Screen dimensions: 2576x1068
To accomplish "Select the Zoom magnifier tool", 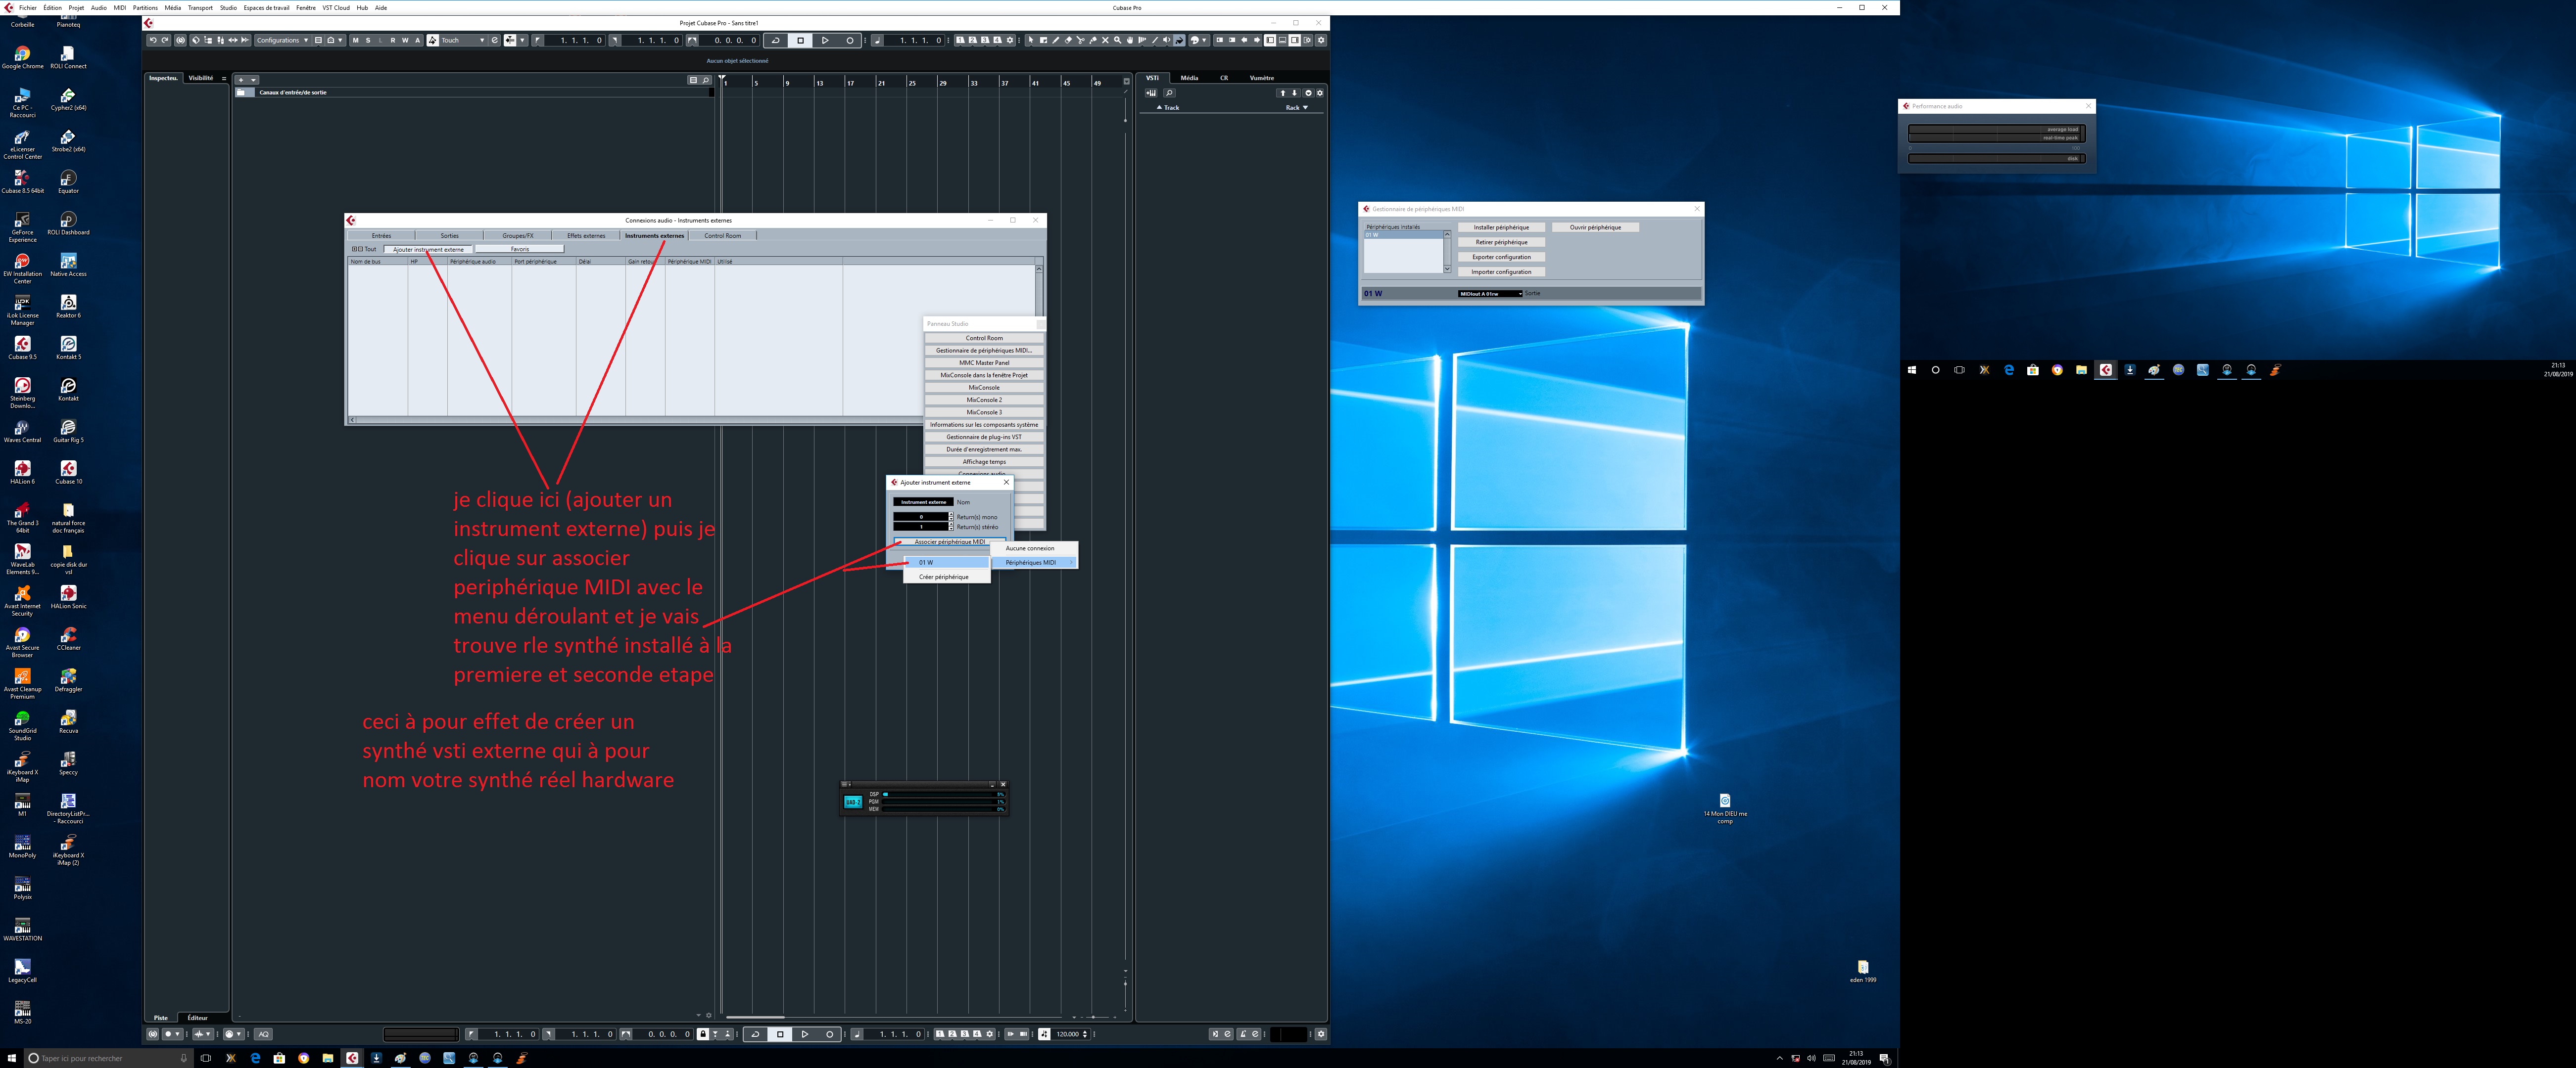I will [1118, 40].
